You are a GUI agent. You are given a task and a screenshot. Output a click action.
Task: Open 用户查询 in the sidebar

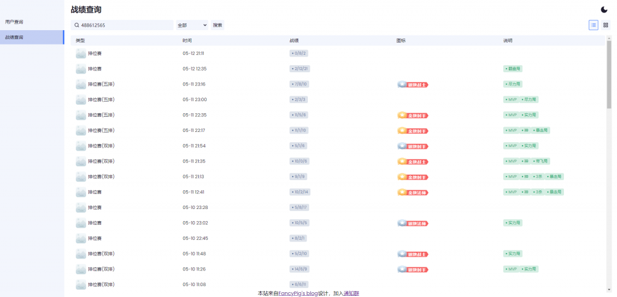pos(32,22)
